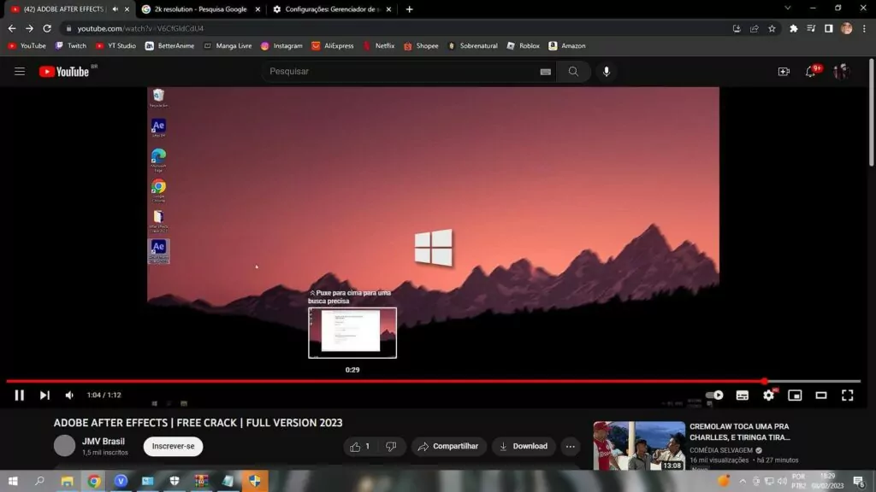Open the YT Studio bookmark
Image resolution: width=876 pixels, height=492 pixels.
(115, 46)
